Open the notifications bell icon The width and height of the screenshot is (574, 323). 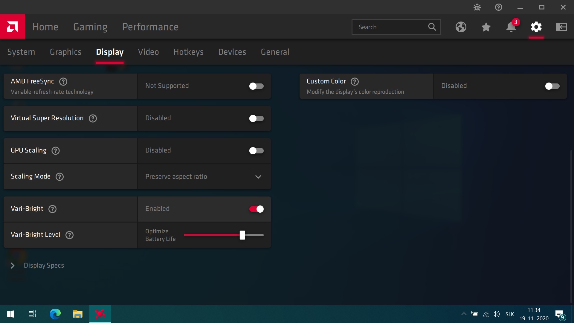coord(511,27)
